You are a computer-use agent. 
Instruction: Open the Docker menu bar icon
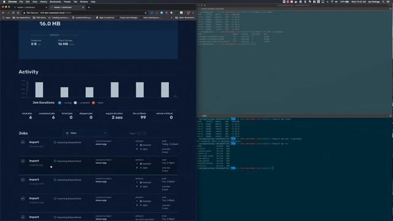[296, 1]
